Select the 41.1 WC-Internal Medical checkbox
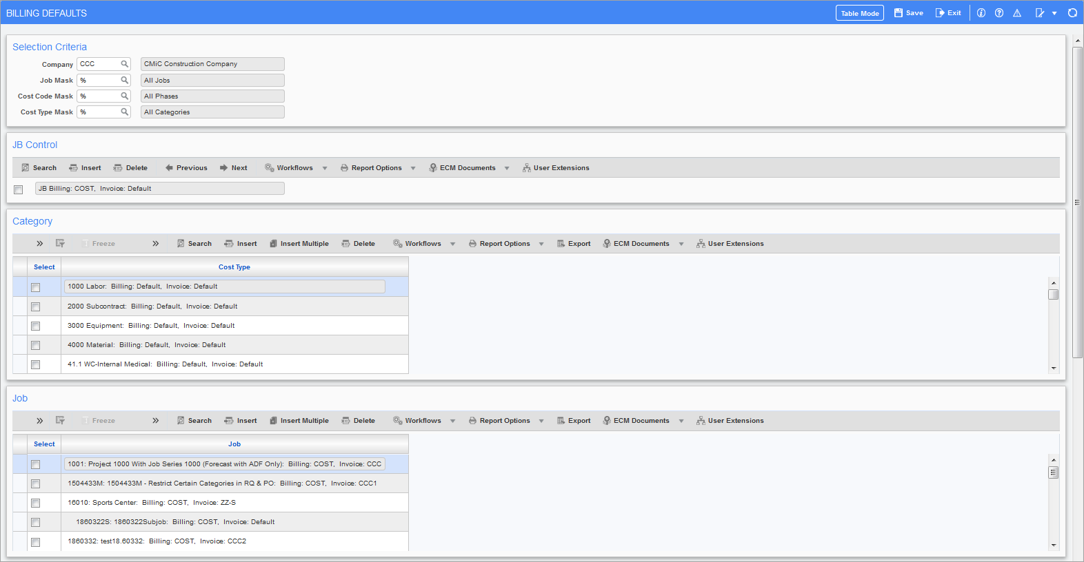 click(x=35, y=364)
